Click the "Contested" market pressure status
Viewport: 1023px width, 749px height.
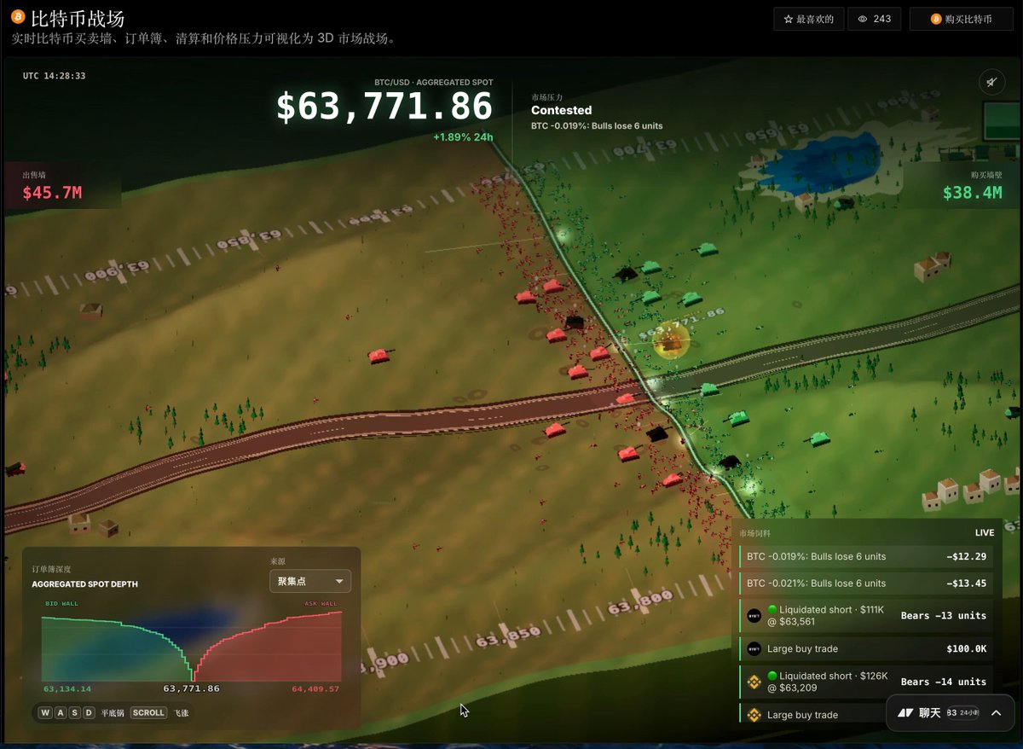tap(561, 110)
